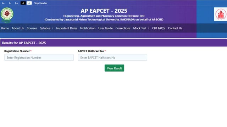Click the Engineering, Agriculture and Pharmacy subtitle text
Image resolution: width=227 pixels, height=127 pixels.
pos(104,16)
